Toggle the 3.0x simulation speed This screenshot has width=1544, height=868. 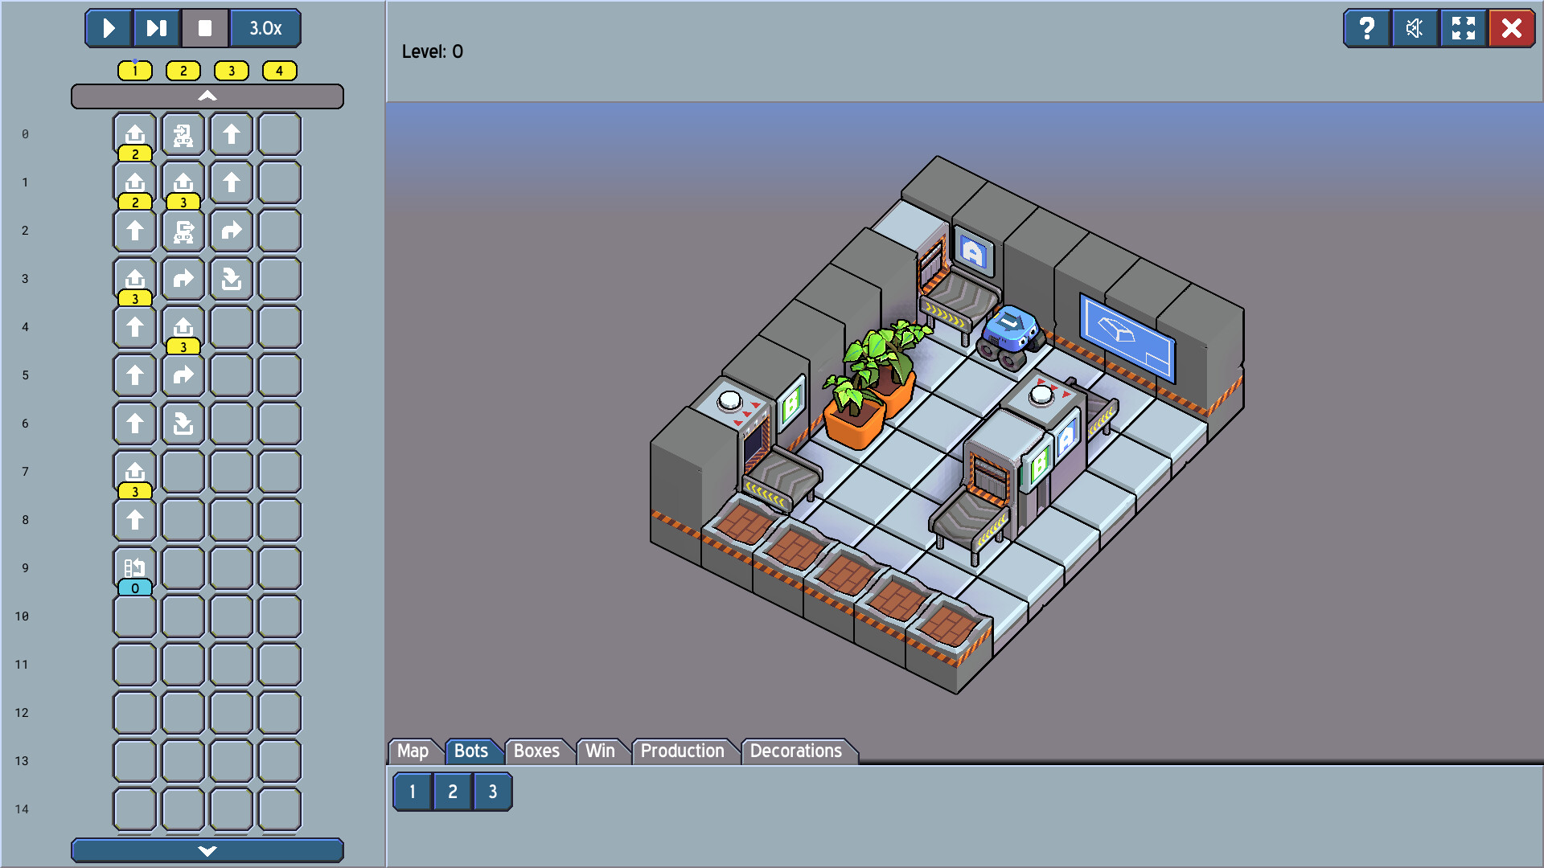pyautogui.click(x=265, y=28)
